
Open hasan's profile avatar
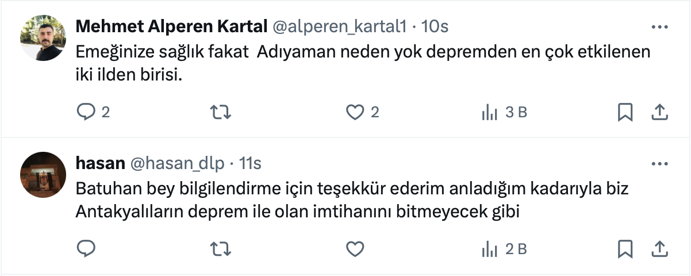[43, 175]
